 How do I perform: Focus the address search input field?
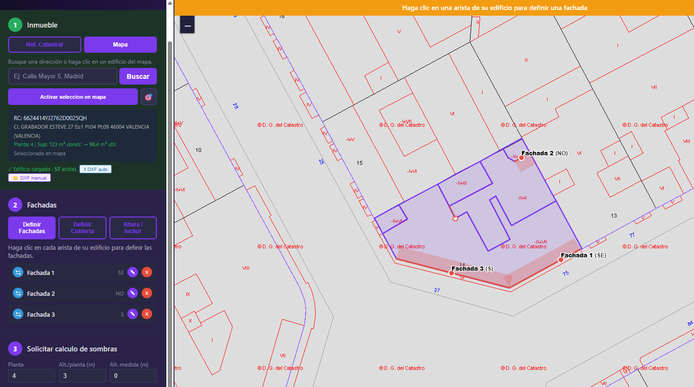pos(62,76)
